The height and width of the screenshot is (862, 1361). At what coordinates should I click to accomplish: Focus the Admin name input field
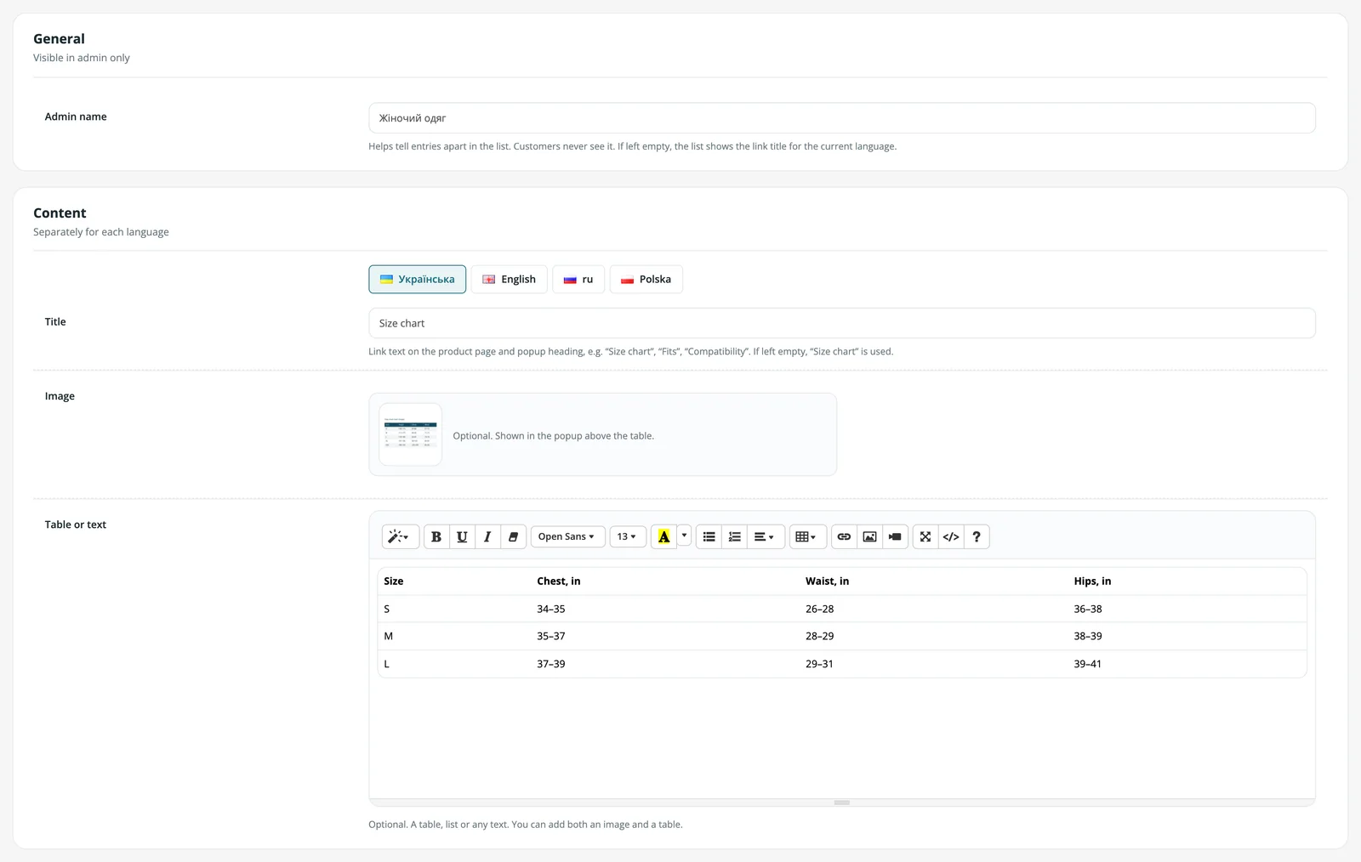tap(842, 118)
